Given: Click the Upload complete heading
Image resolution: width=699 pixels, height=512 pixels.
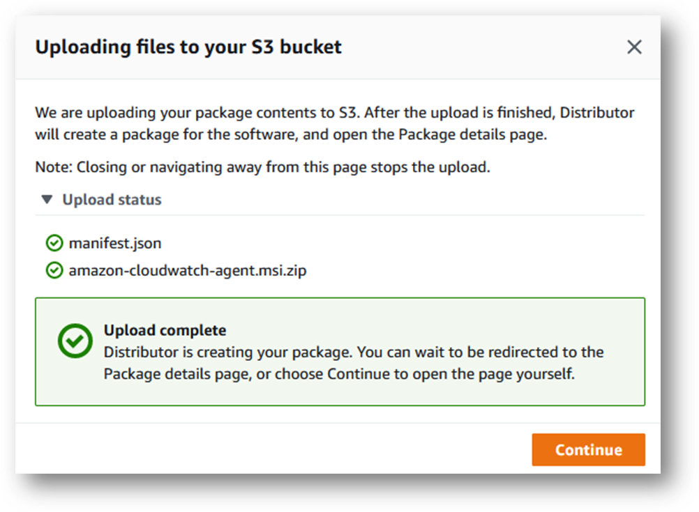Looking at the screenshot, I should 165,330.
